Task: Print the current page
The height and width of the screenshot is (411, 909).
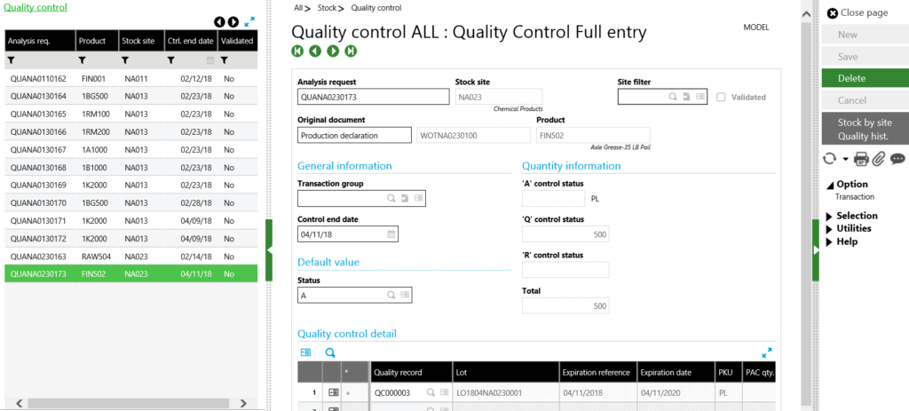Action: [x=861, y=159]
